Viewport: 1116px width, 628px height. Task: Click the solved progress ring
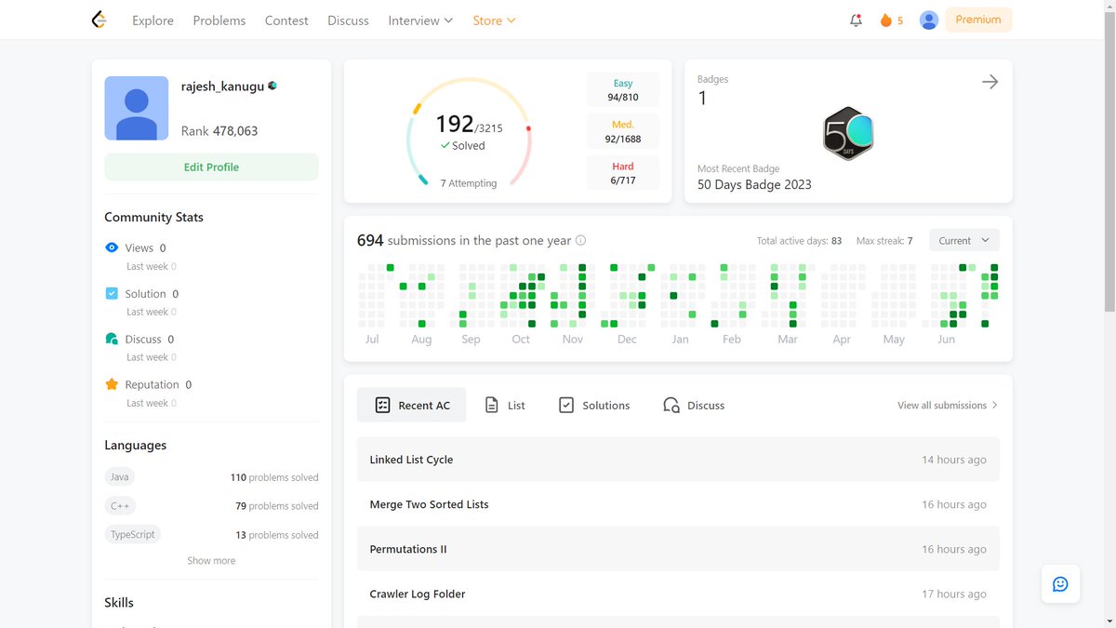coord(469,133)
